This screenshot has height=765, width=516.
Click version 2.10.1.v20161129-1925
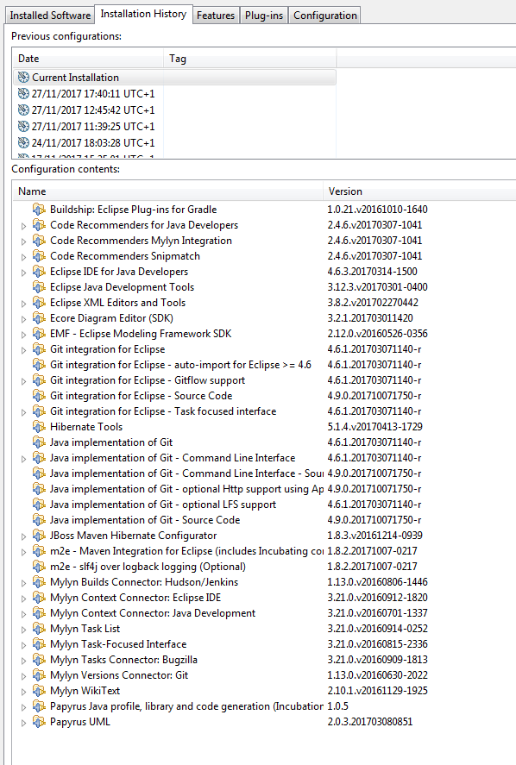point(377,691)
